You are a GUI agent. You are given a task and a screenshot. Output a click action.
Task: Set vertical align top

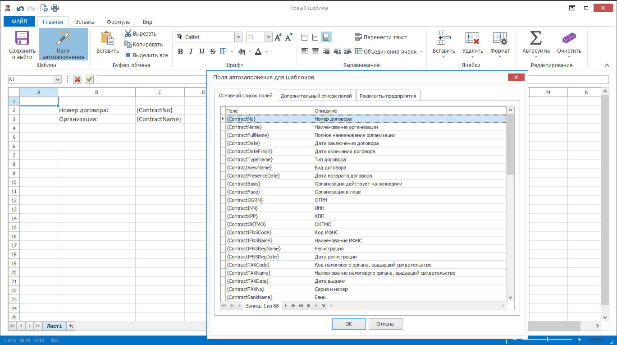pyautogui.click(x=305, y=37)
